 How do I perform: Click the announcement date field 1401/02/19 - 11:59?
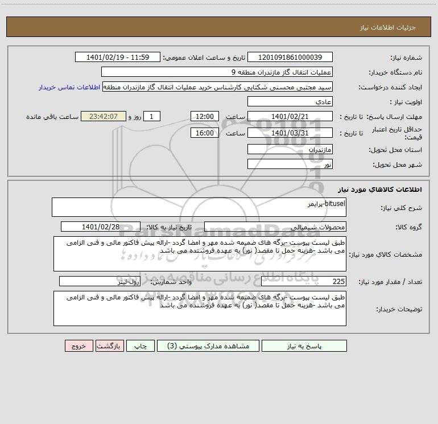click(x=118, y=57)
